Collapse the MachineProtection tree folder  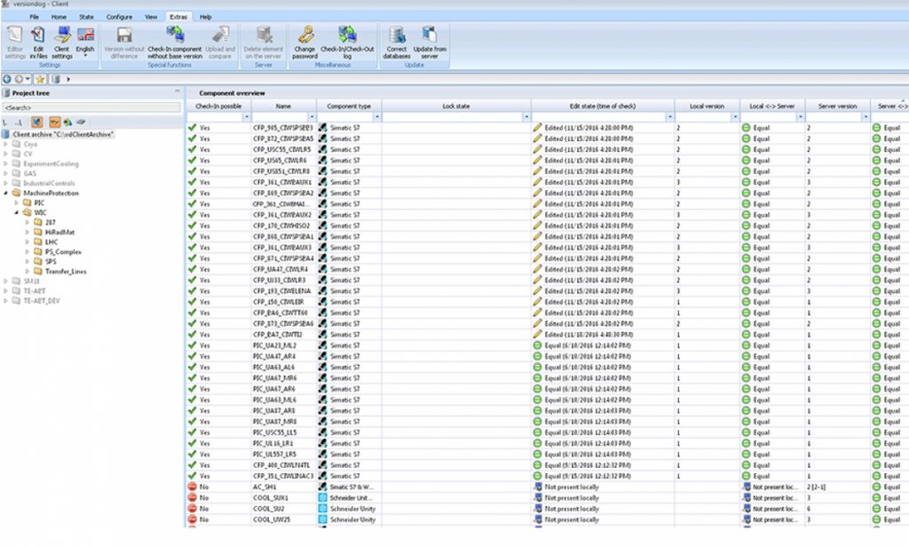(5, 193)
